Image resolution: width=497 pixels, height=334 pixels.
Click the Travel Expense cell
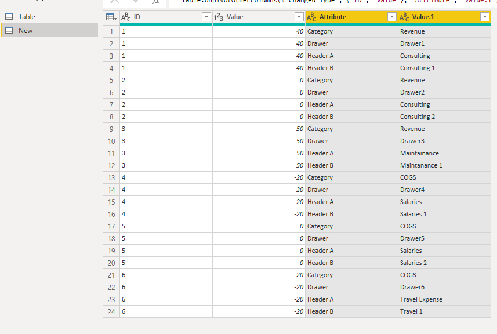pos(444,299)
